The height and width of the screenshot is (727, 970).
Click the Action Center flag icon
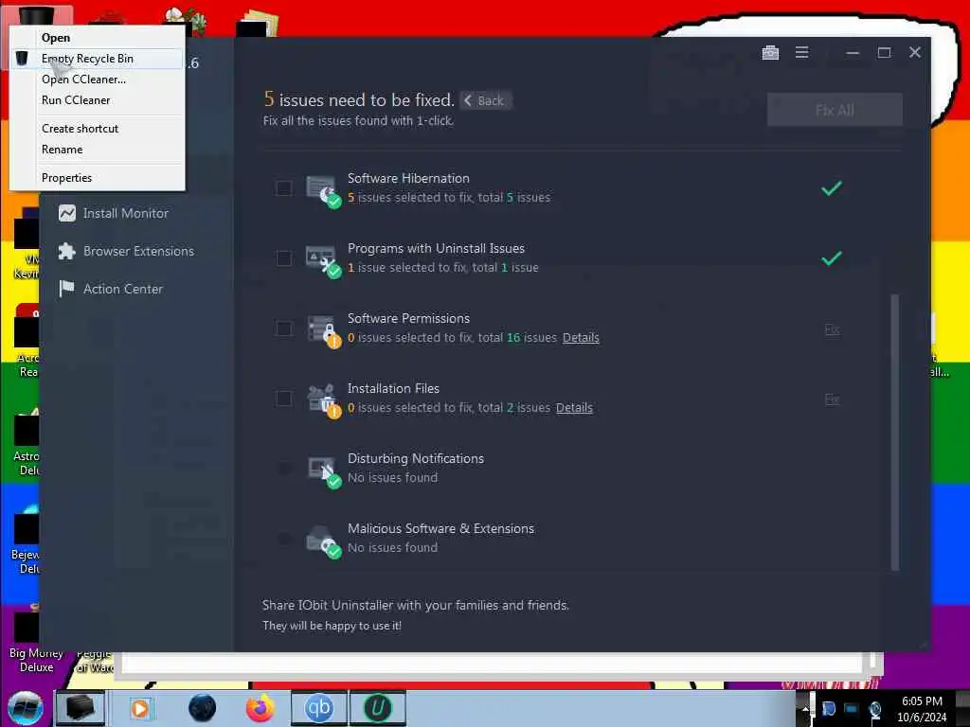pos(67,289)
